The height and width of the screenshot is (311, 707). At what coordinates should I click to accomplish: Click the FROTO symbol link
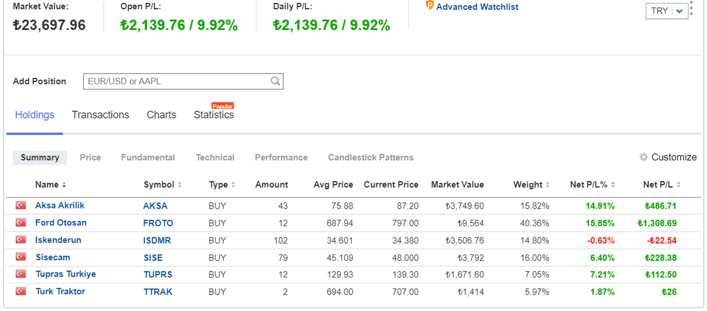click(x=158, y=223)
